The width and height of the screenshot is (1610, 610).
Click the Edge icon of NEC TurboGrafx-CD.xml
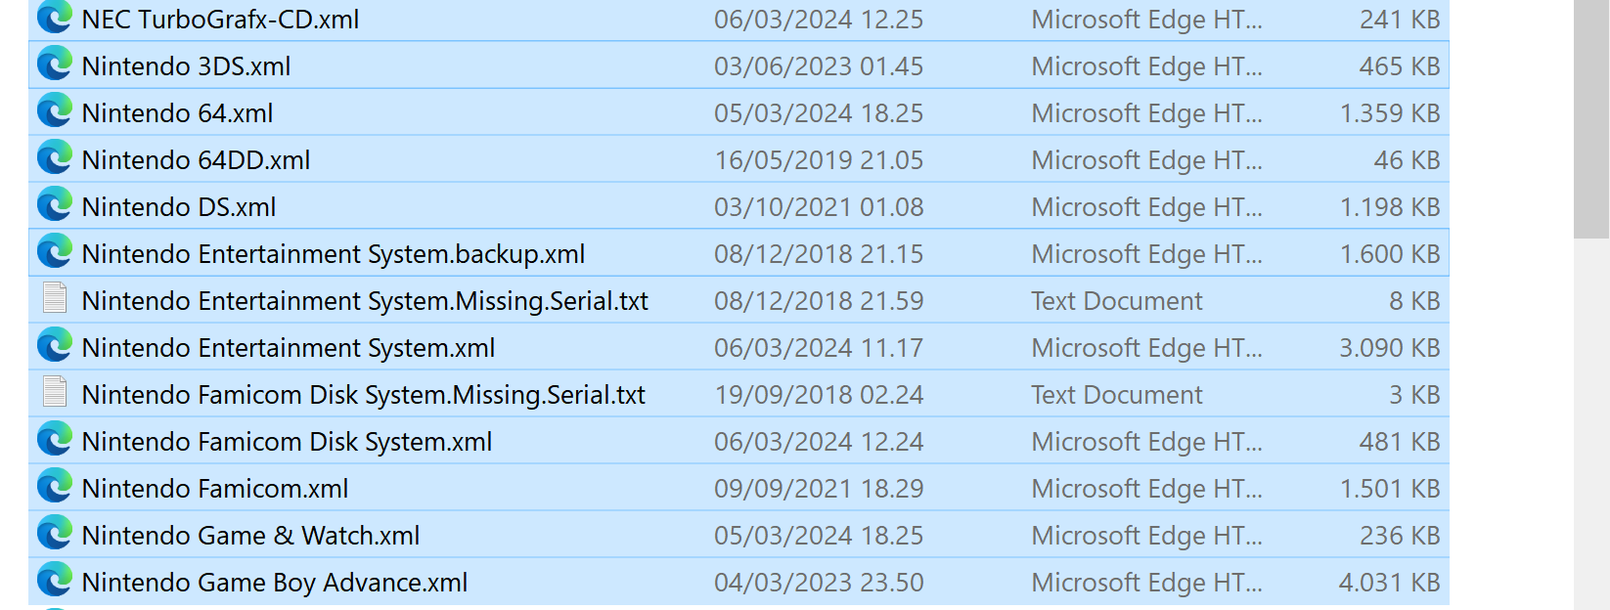pos(55,18)
